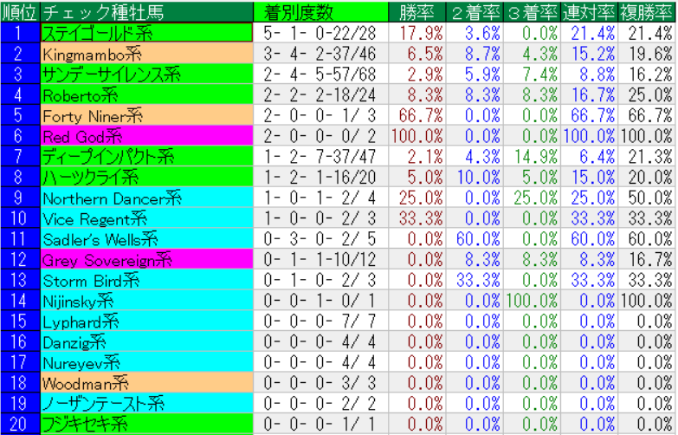This screenshot has height=435, width=678.
Task: Sort by チェック種牡馬 header
Action: 146,11
